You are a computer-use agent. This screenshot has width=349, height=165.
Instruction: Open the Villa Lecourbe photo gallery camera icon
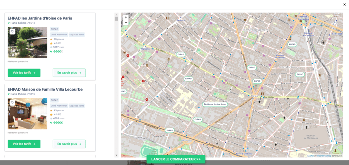pyautogui.click(x=12, y=126)
